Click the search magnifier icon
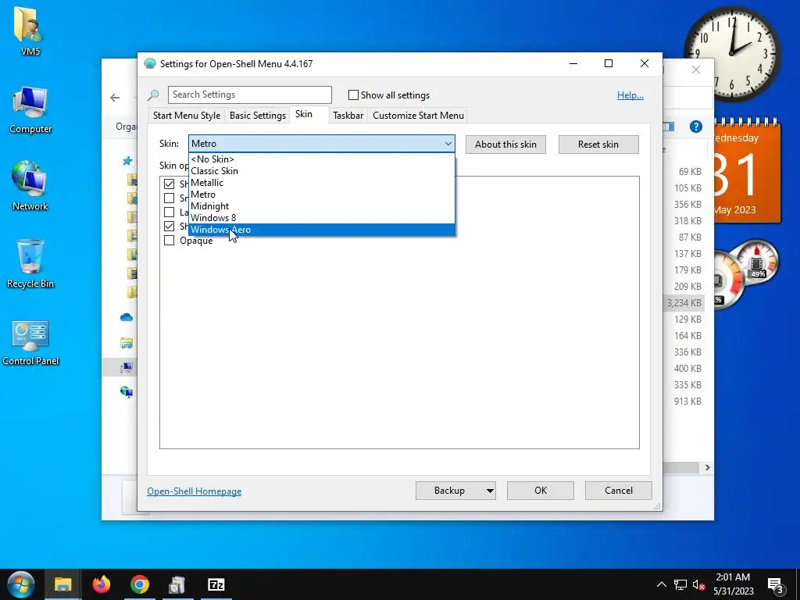The image size is (800, 600). click(153, 95)
